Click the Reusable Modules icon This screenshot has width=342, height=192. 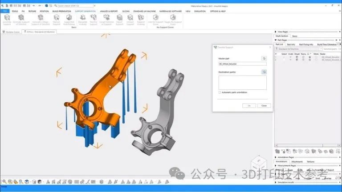[83, 18]
